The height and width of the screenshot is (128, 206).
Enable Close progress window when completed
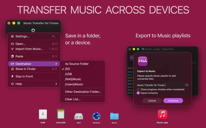click(138, 89)
